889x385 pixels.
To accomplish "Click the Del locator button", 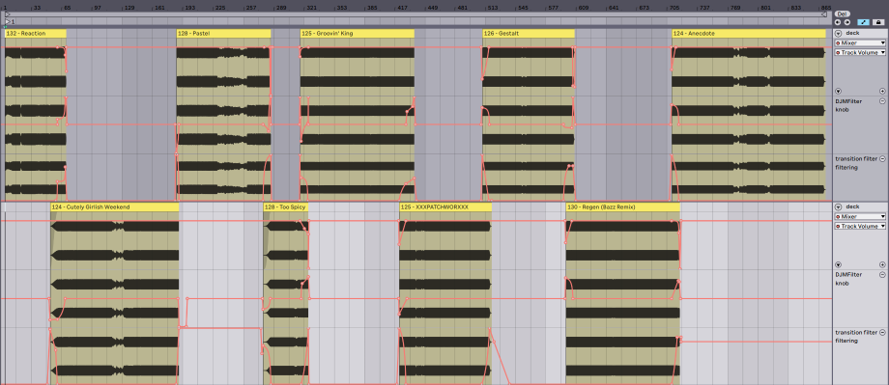I will click(x=843, y=14).
